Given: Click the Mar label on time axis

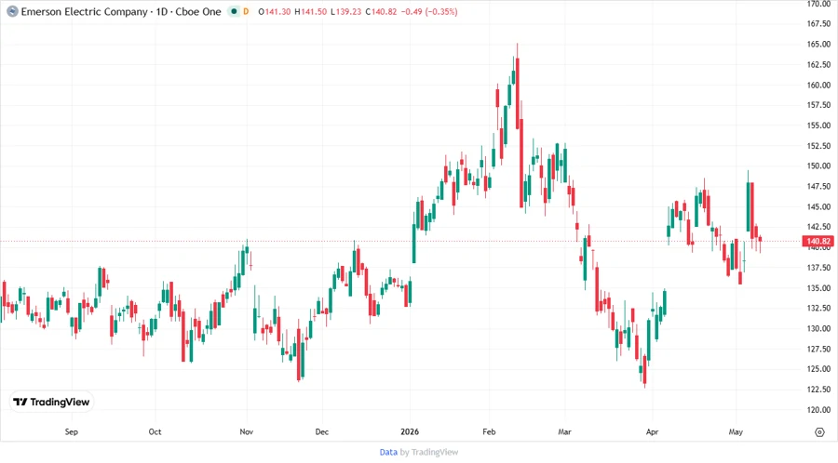Looking at the screenshot, I should [565, 431].
